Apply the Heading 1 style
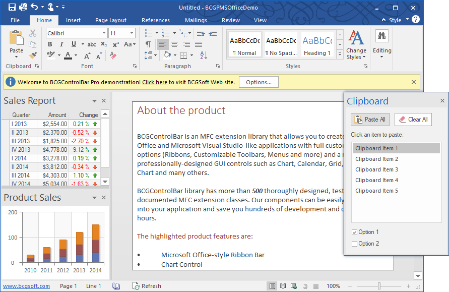The width and height of the screenshot is (449, 292). click(317, 45)
